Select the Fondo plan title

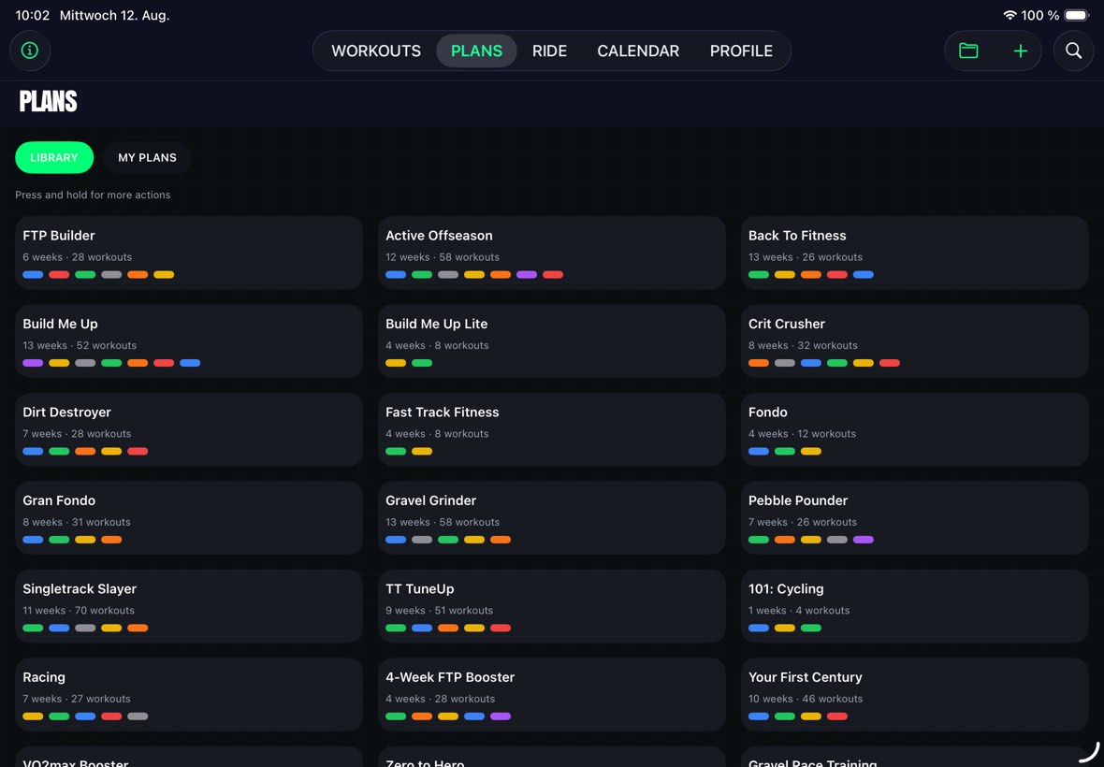[767, 412]
